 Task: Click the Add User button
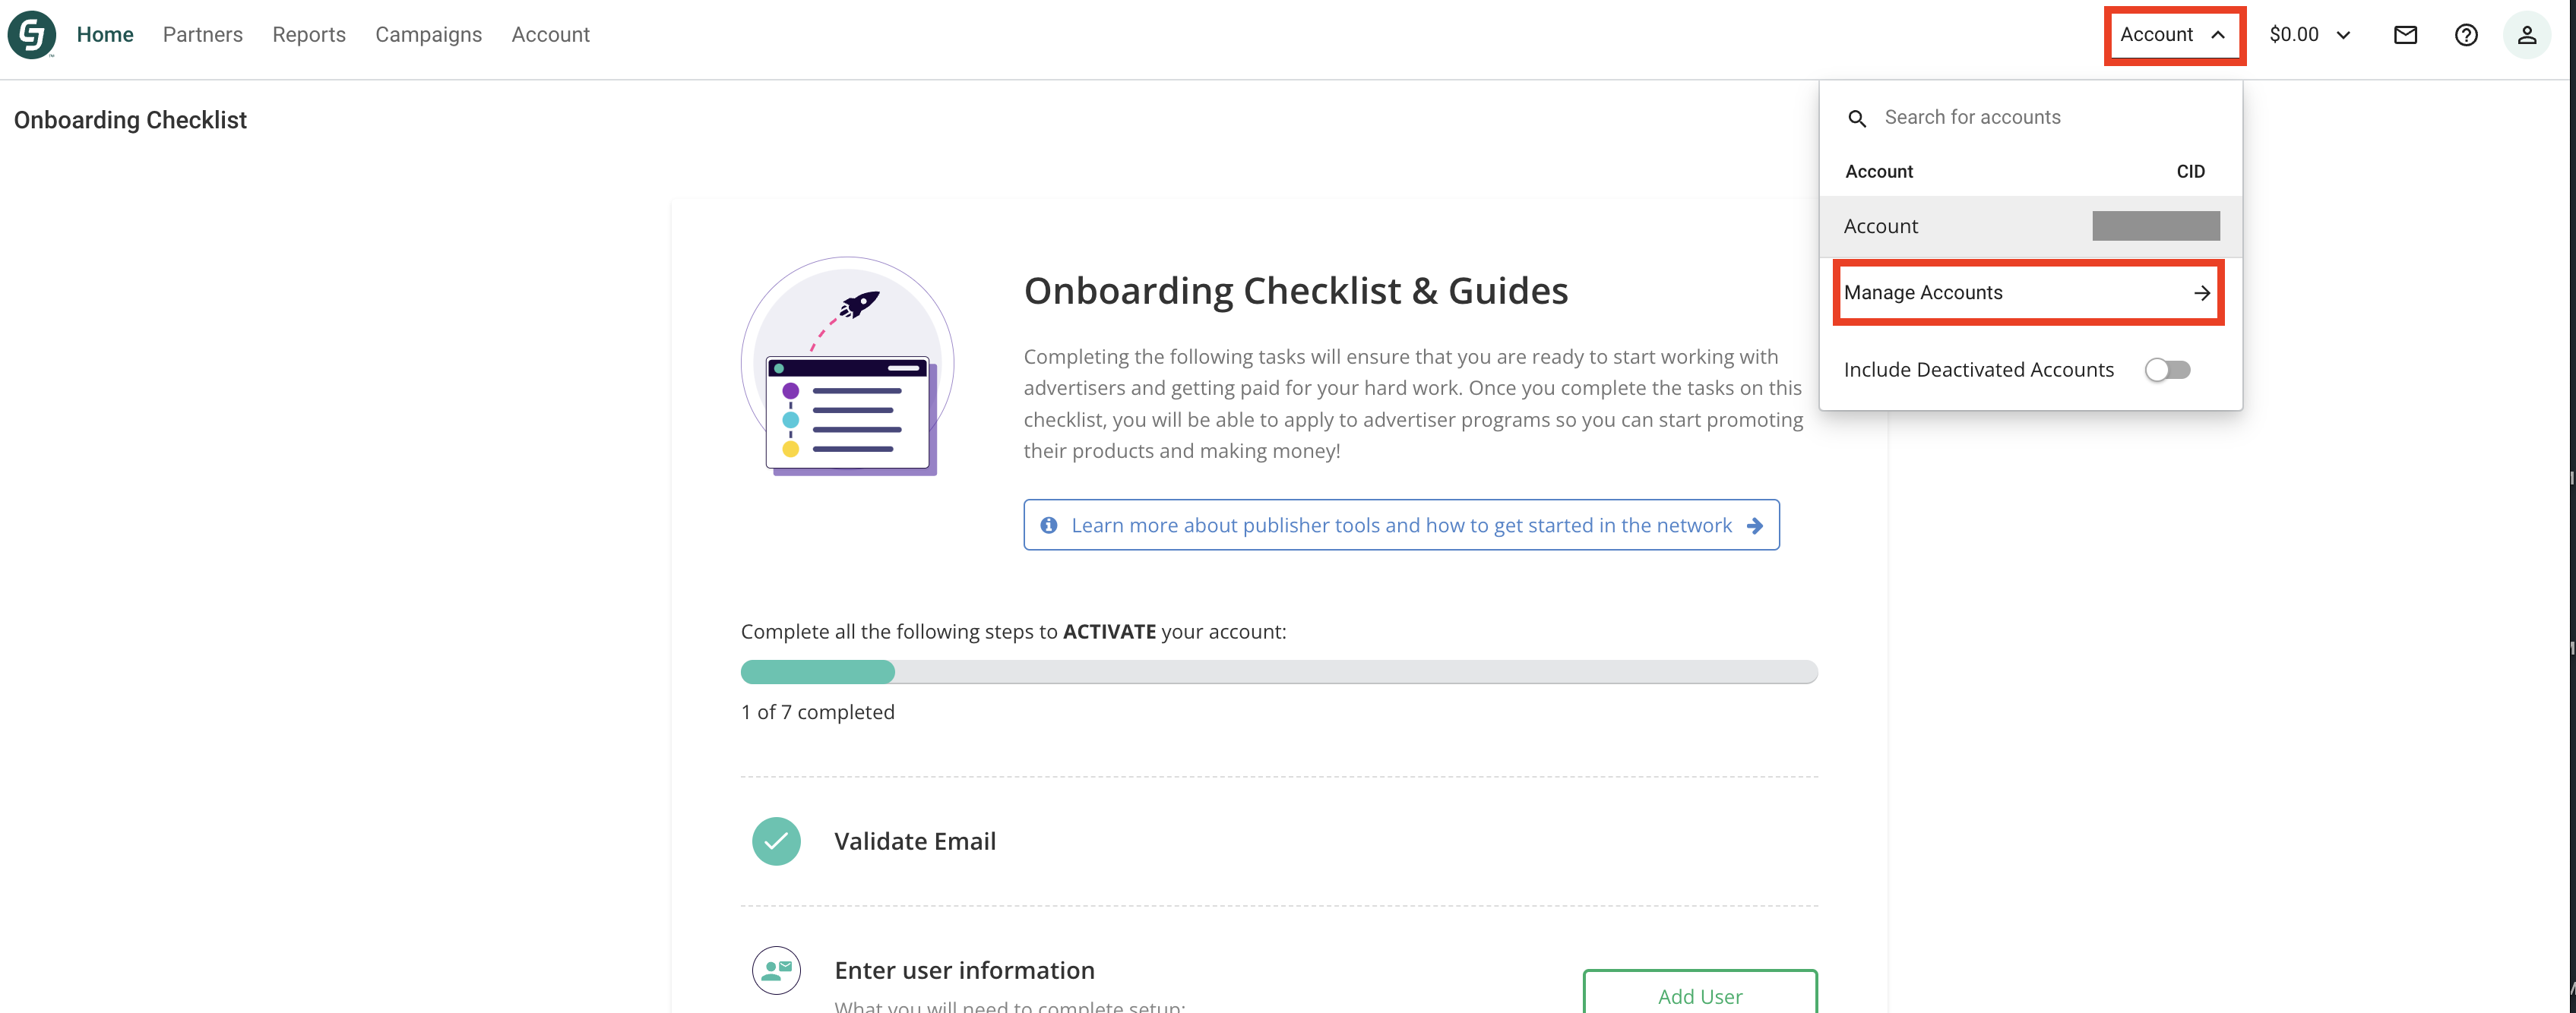[1699, 995]
